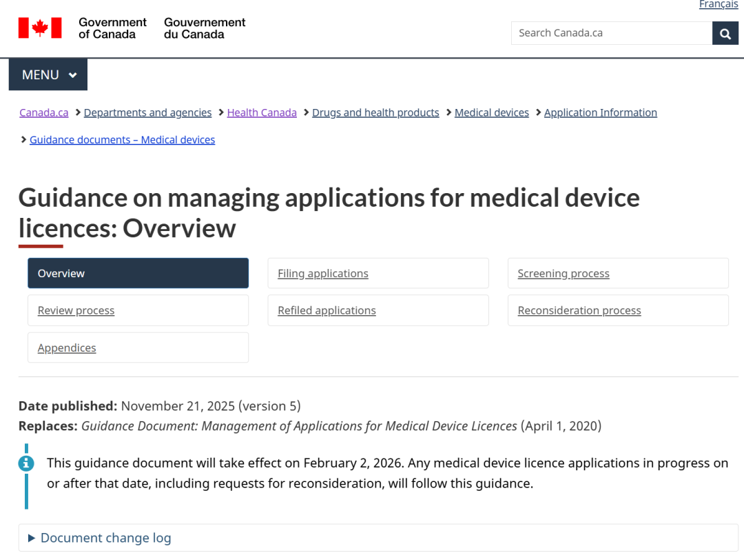Click the 'Date published: November 21, 2025' line

(x=159, y=406)
